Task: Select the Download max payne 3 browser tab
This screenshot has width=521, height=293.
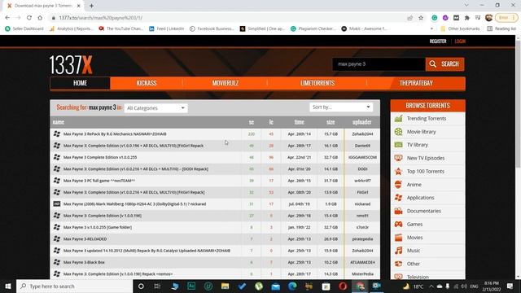Action: 43,6
